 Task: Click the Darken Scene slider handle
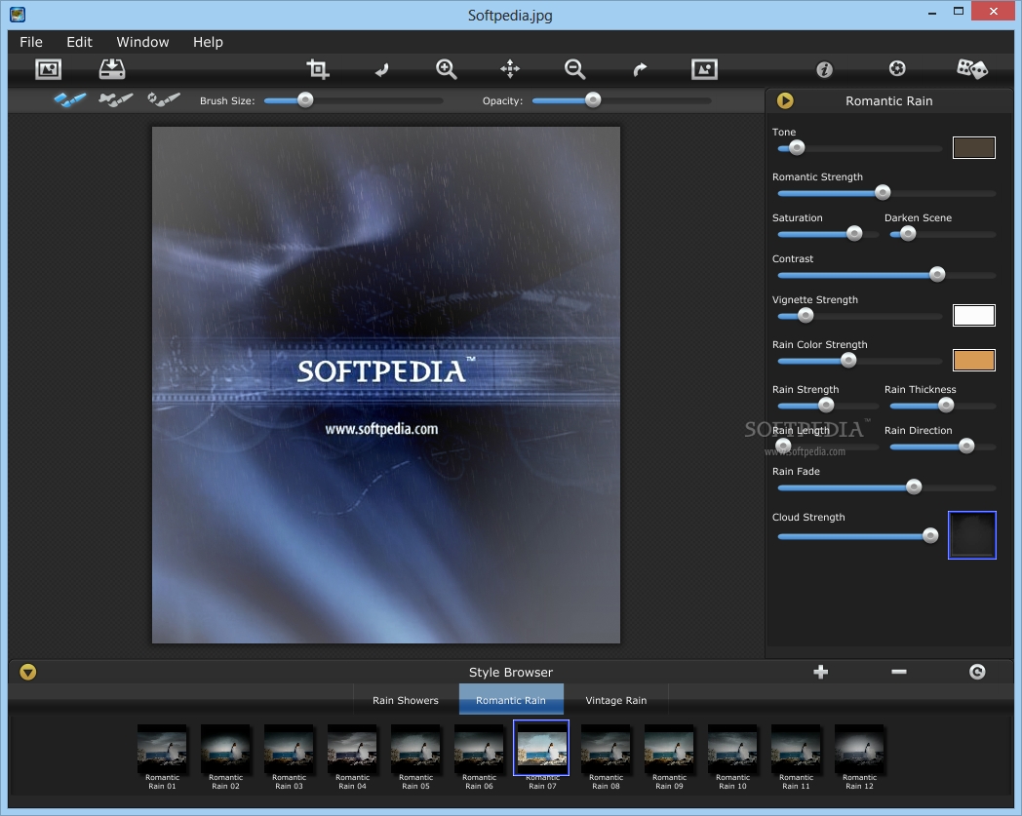[x=908, y=233]
